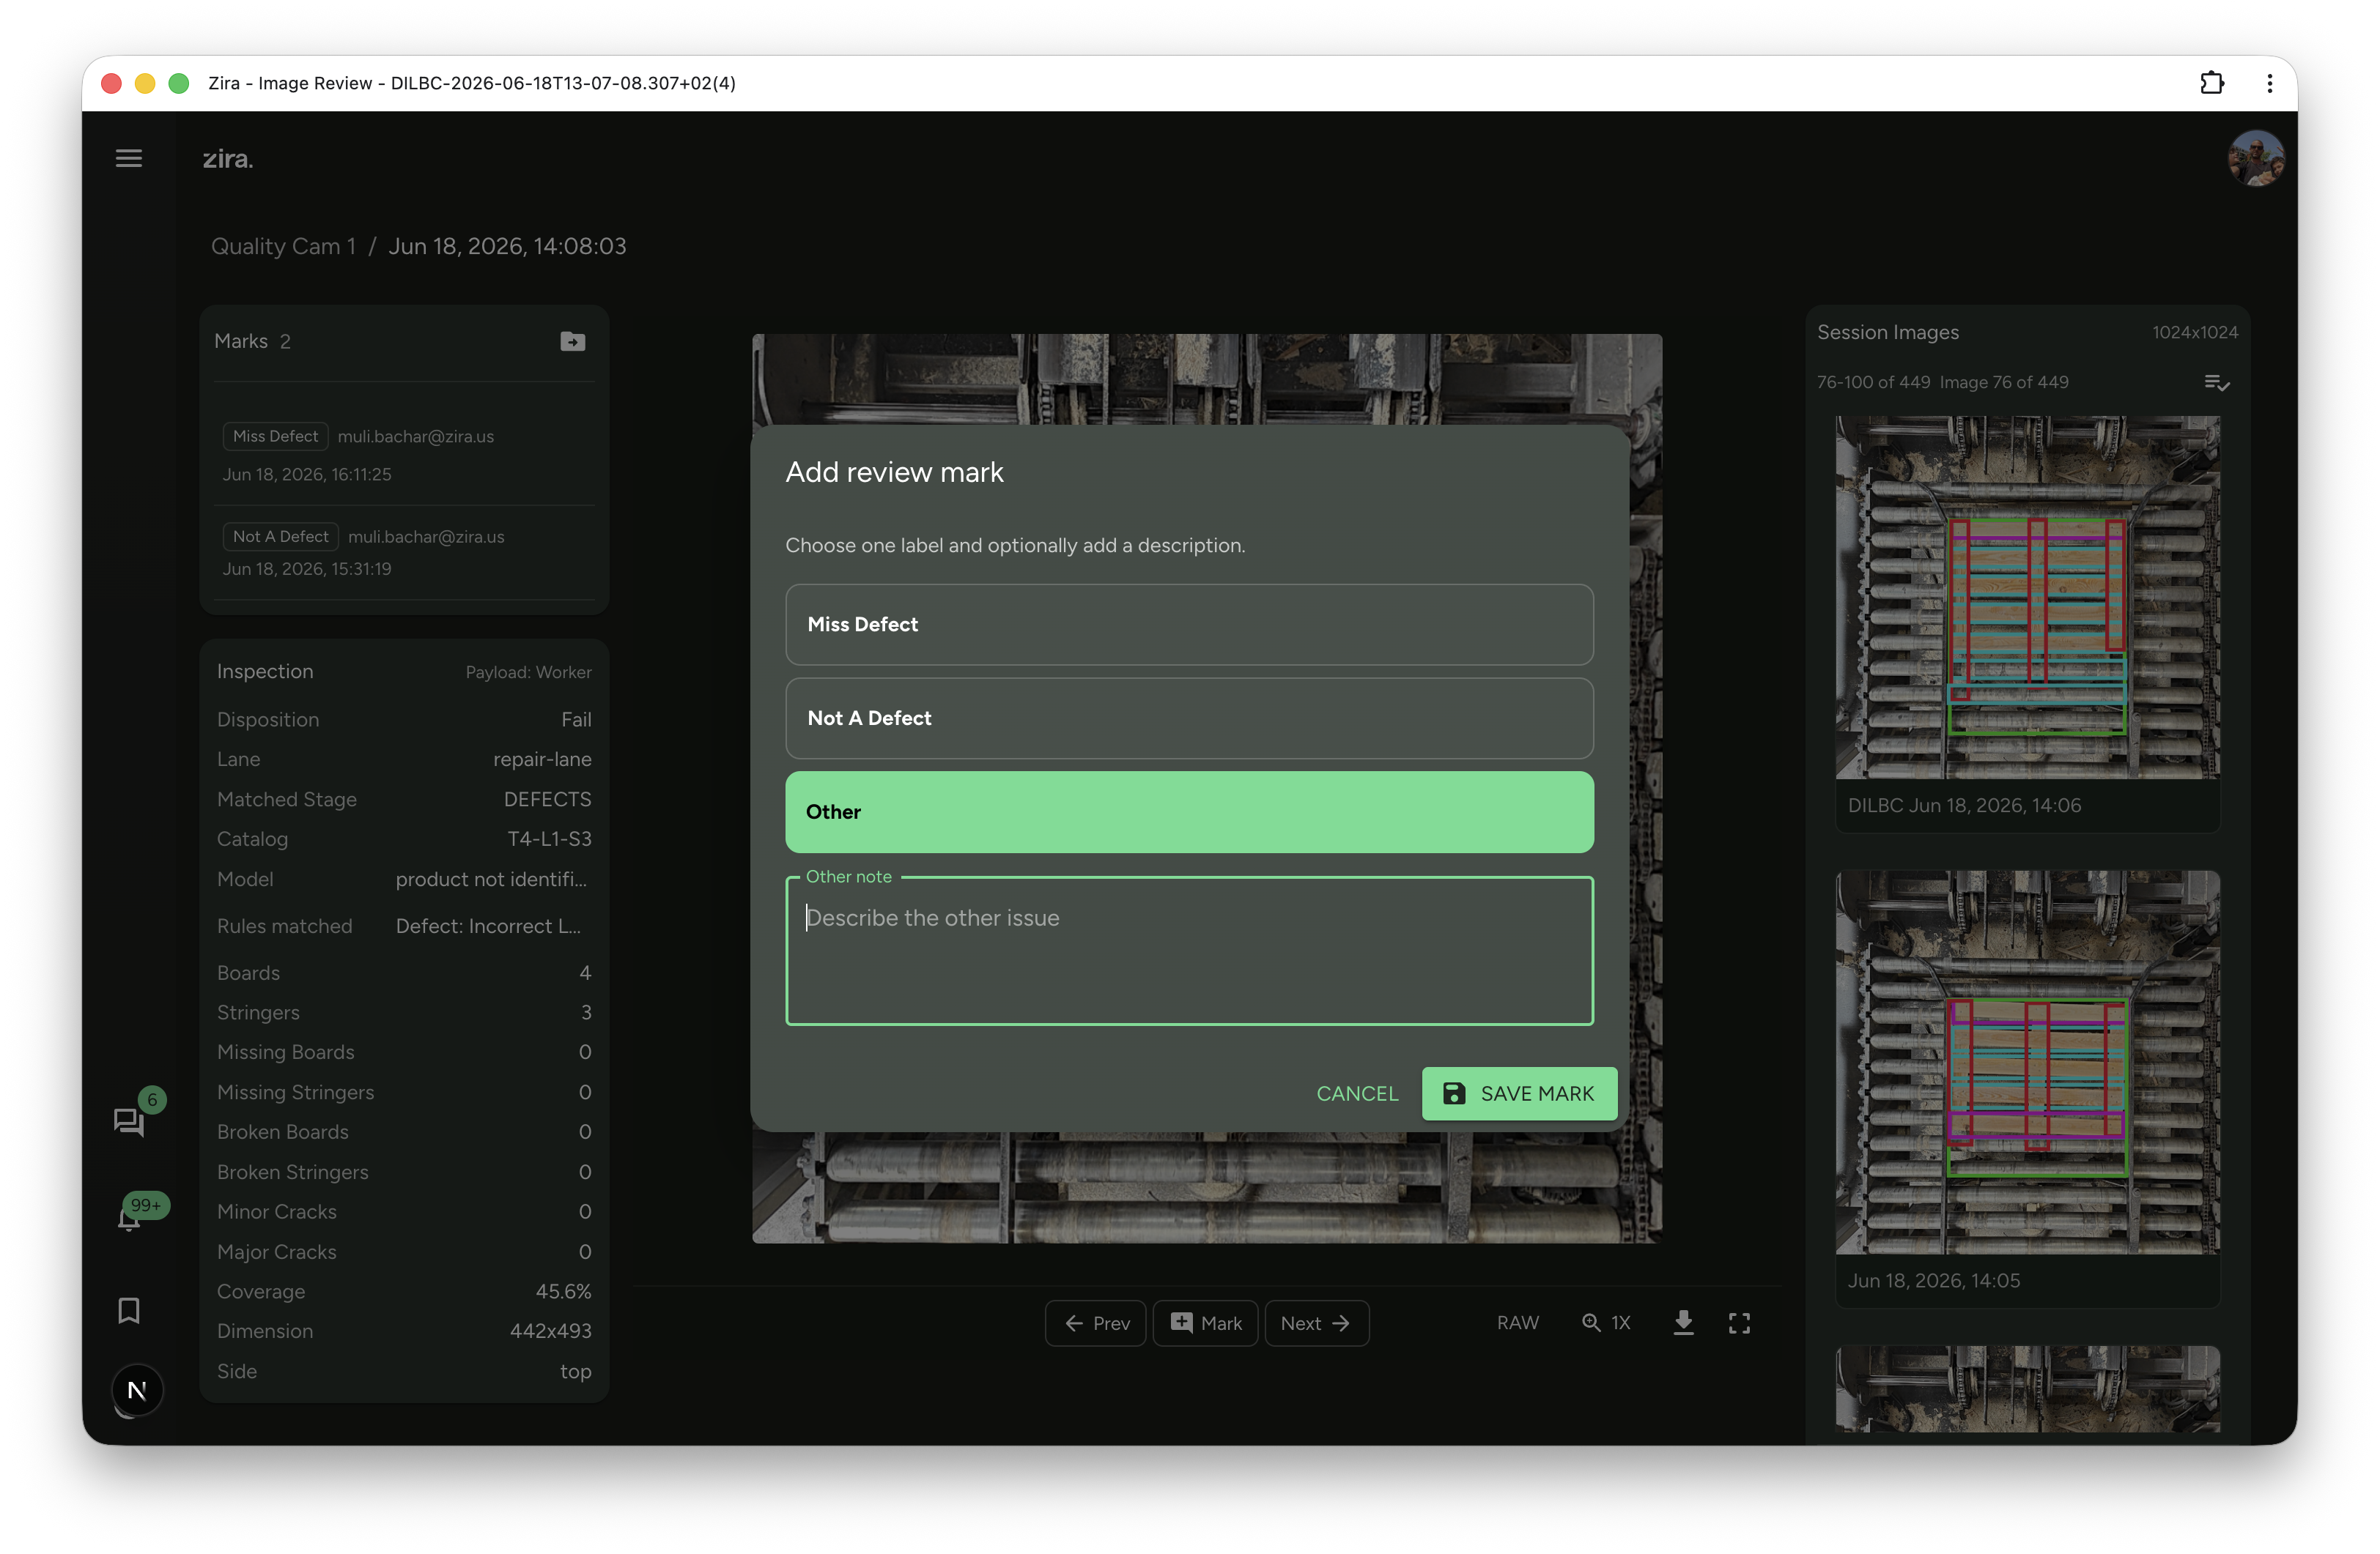
Task: Click the Catalog value T4-L1-S3
Action: [549, 839]
